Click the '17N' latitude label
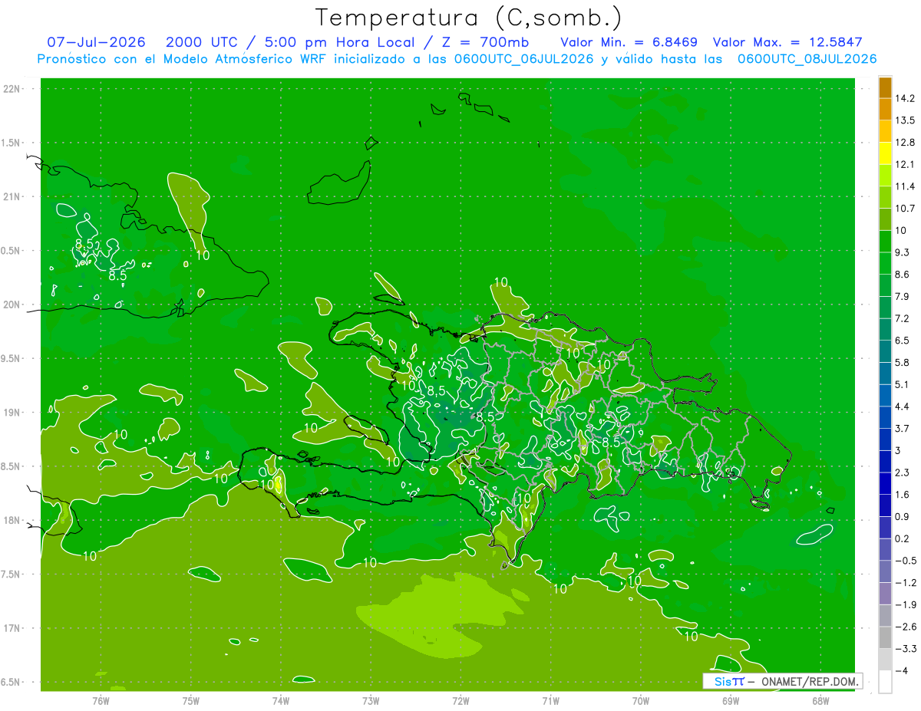This screenshot has width=921, height=711. tap(12, 628)
